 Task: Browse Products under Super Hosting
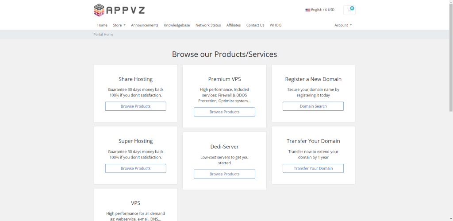[135, 168]
